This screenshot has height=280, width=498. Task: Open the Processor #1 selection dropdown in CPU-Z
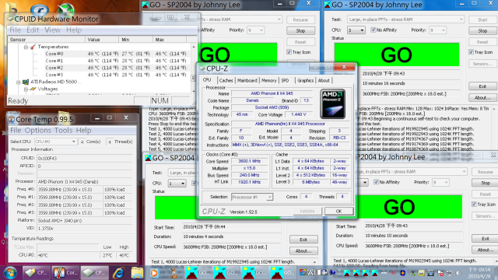(269, 197)
